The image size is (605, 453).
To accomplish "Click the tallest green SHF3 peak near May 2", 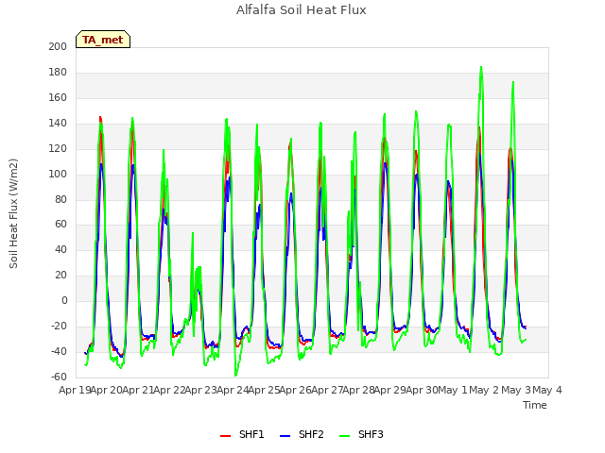I will pyautogui.click(x=481, y=67).
